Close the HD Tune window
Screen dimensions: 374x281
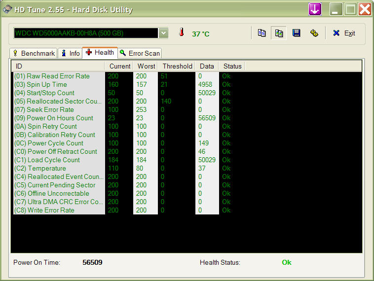[x=365, y=9]
